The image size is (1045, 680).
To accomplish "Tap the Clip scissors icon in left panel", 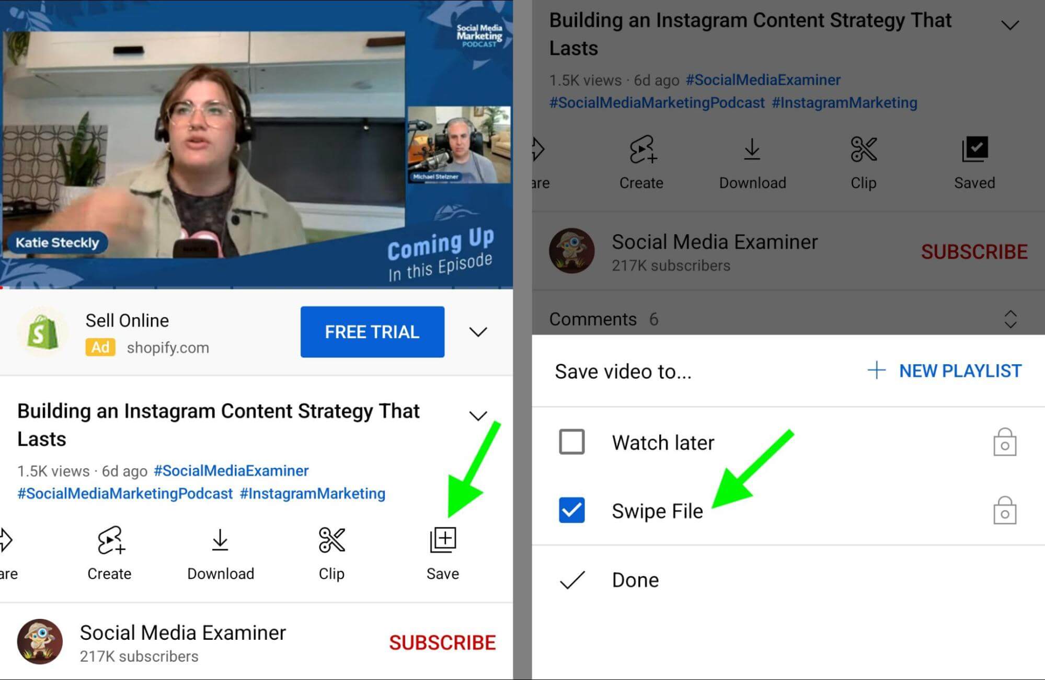I will coord(331,540).
